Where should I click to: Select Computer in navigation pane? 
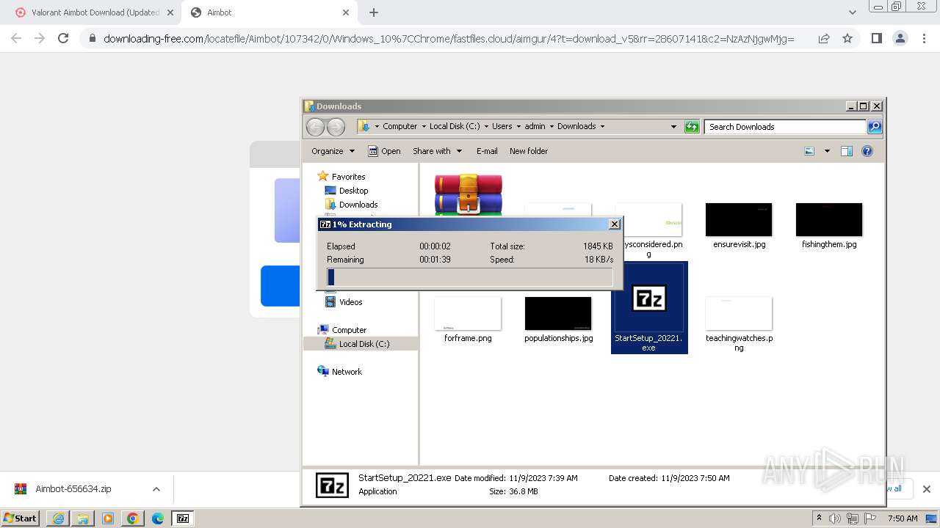pos(349,330)
